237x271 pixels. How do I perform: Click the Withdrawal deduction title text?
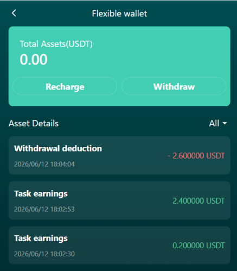pos(58,149)
